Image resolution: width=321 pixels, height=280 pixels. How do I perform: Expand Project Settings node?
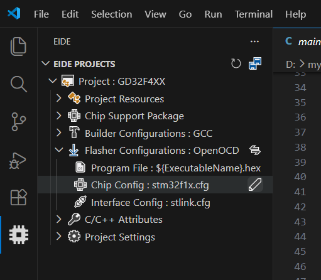tap(58, 236)
